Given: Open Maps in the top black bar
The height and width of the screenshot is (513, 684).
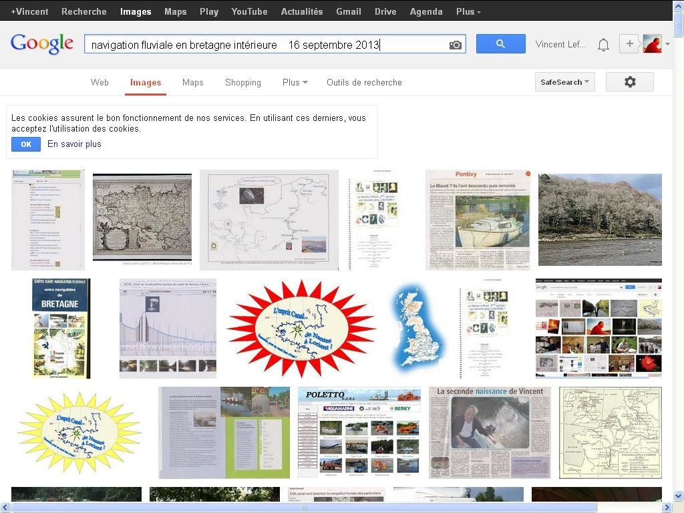Looking at the screenshot, I should pyautogui.click(x=176, y=12).
